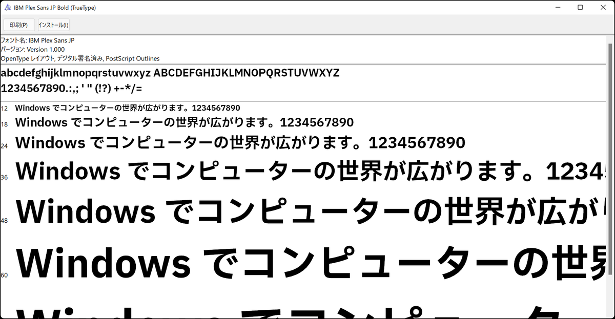Click the '1234567890.:,;' digits and symbols line
The height and width of the screenshot is (319, 615).
coord(72,88)
